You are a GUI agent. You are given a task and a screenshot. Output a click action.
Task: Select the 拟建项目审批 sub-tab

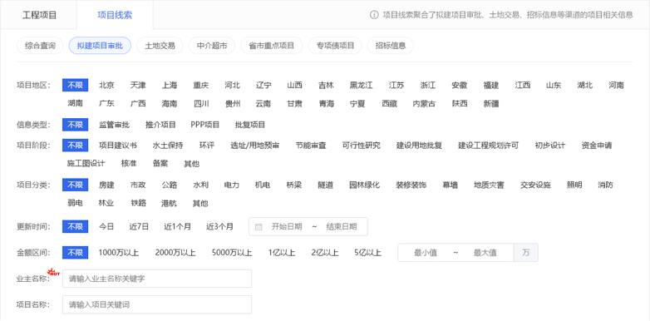[100, 46]
